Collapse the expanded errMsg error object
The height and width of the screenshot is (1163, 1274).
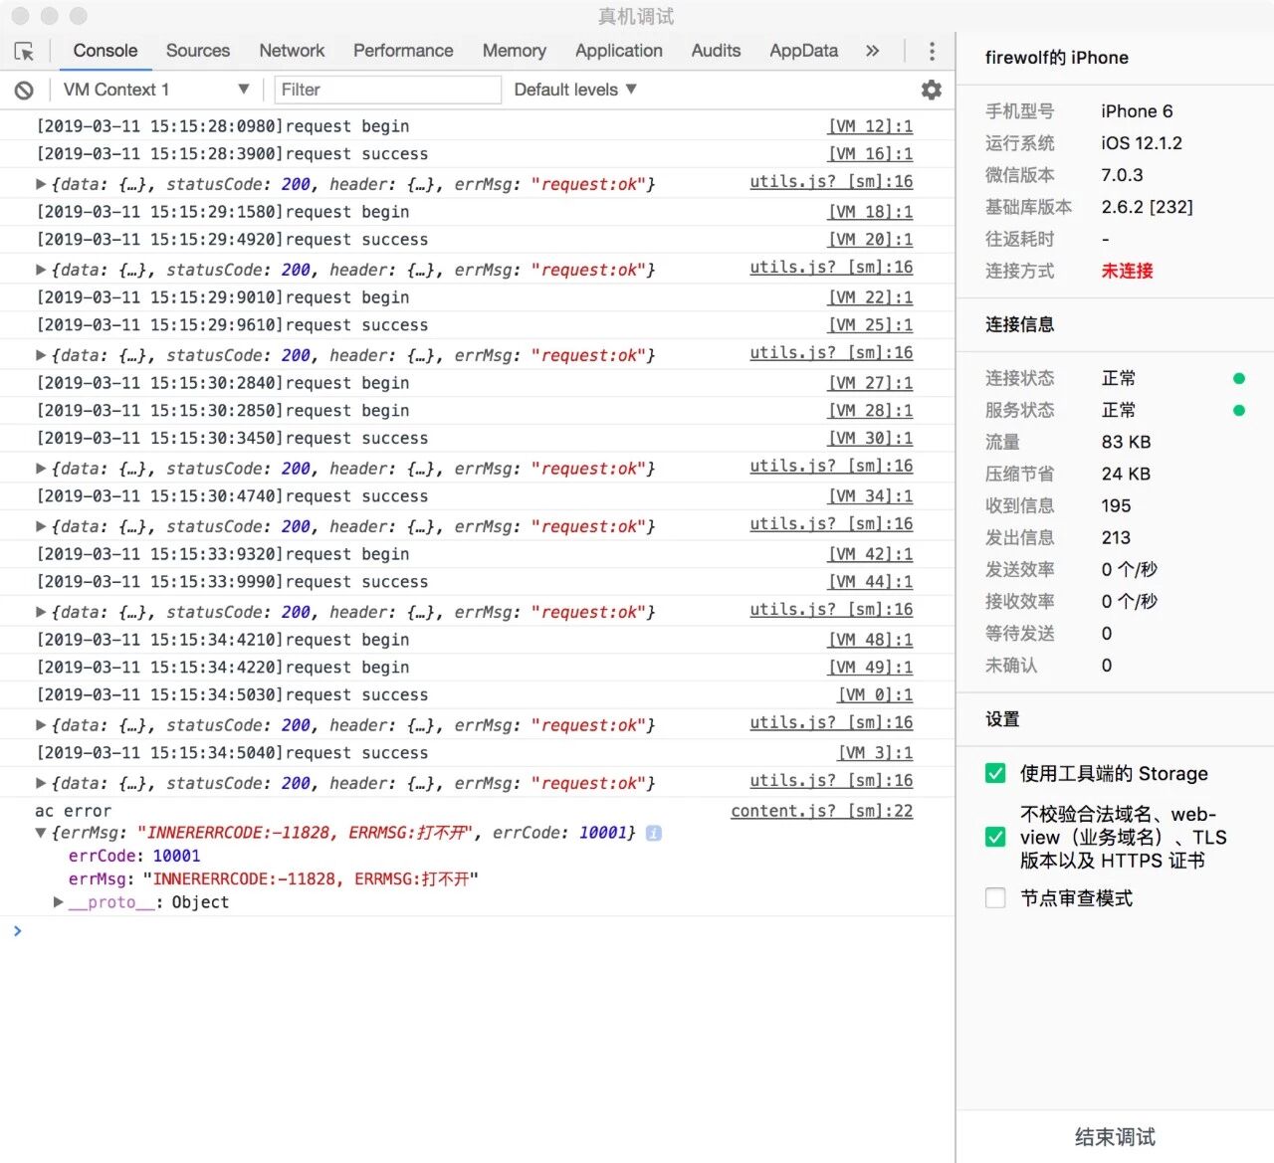41,833
